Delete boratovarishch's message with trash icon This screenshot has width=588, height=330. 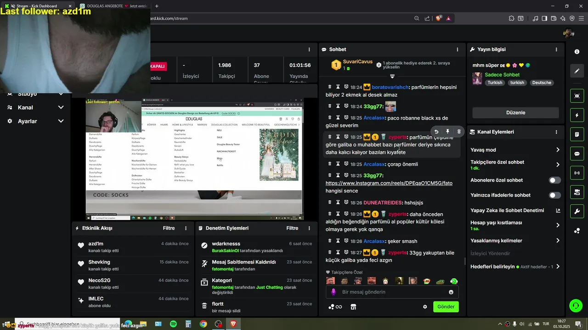coord(329,87)
